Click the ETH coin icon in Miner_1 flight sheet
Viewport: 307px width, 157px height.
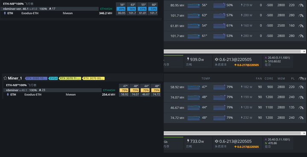(x=8, y=94)
